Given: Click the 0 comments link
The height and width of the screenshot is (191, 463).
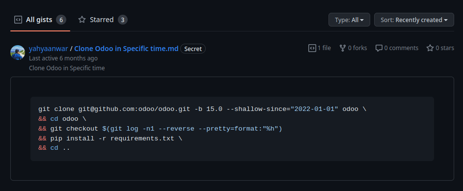Looking at the screenshot, I should click(397, 48).
